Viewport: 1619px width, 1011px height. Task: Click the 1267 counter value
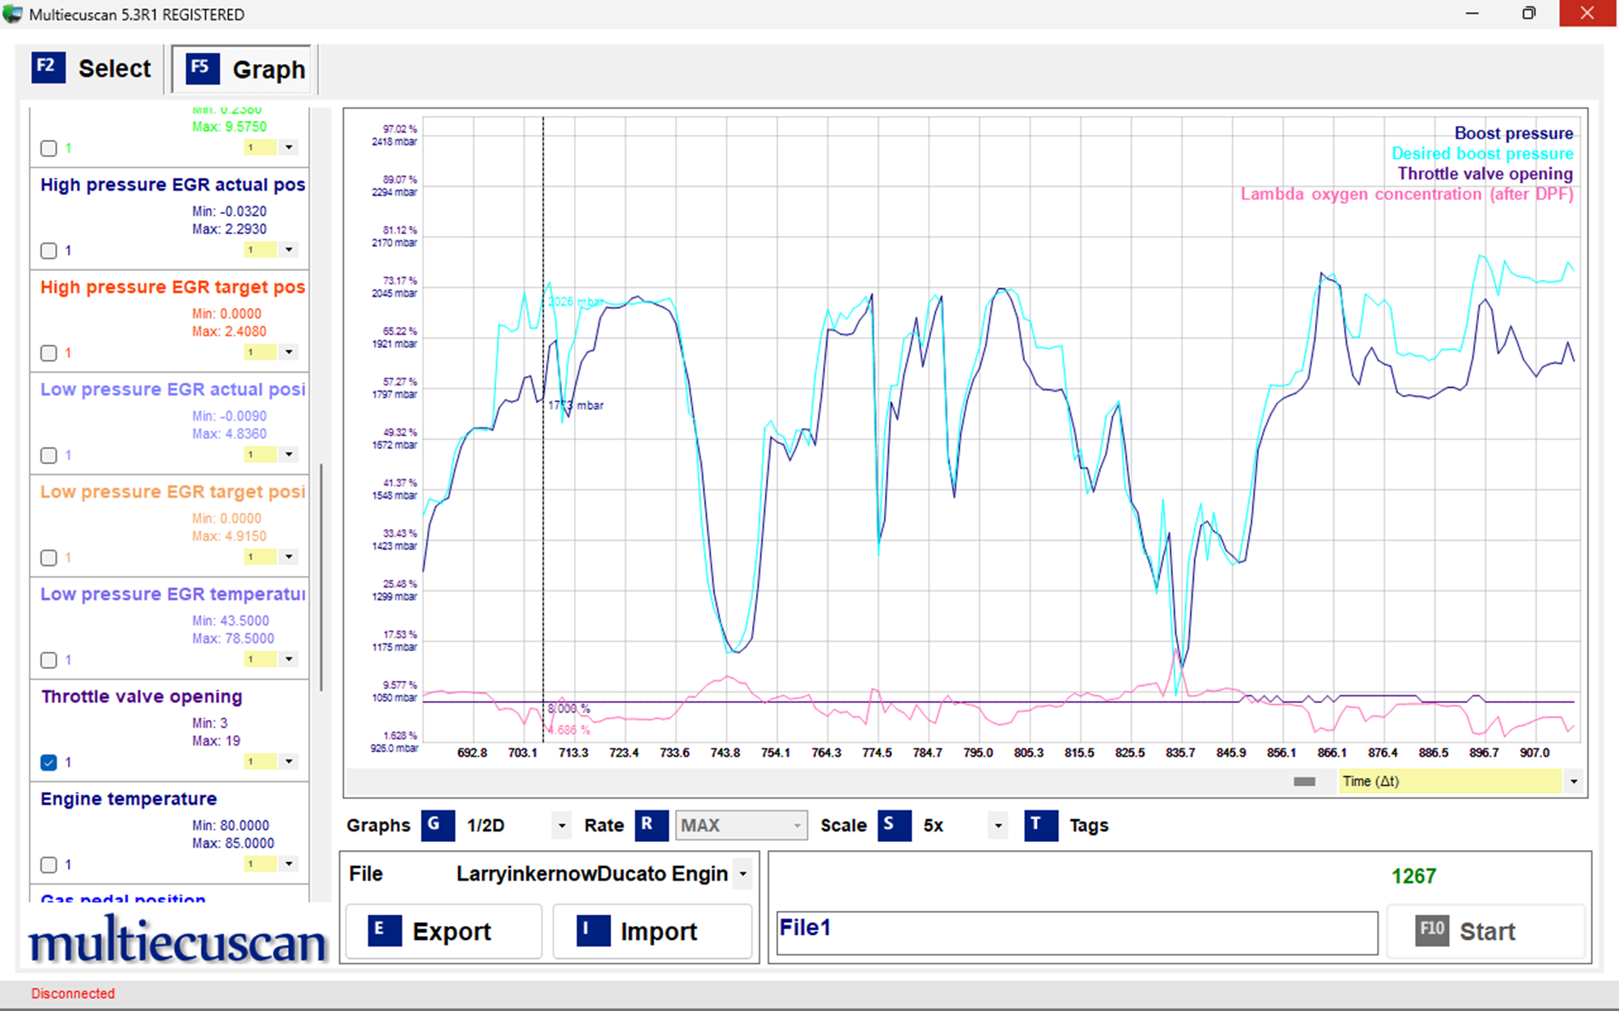1413,876
